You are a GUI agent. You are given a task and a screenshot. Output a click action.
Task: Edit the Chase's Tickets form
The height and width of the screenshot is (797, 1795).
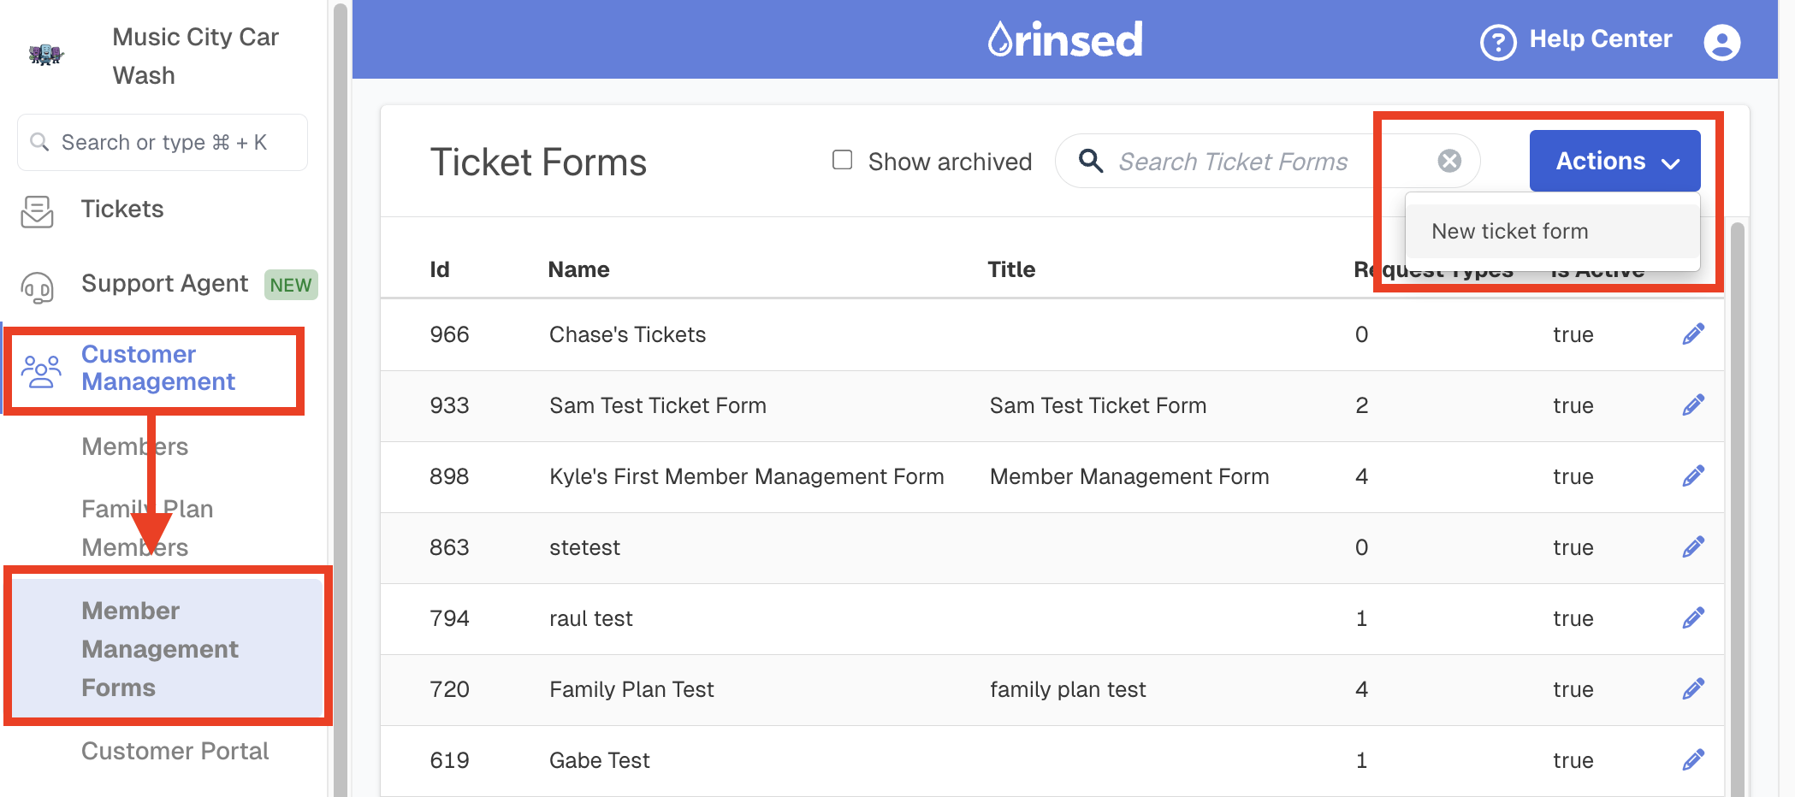click(x=1693, y=334)
